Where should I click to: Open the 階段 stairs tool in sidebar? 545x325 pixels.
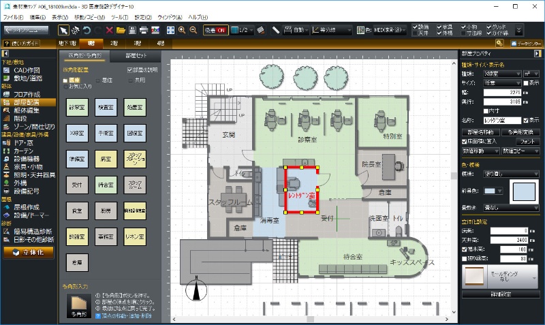pyautogui.click(x=22, y=117)
